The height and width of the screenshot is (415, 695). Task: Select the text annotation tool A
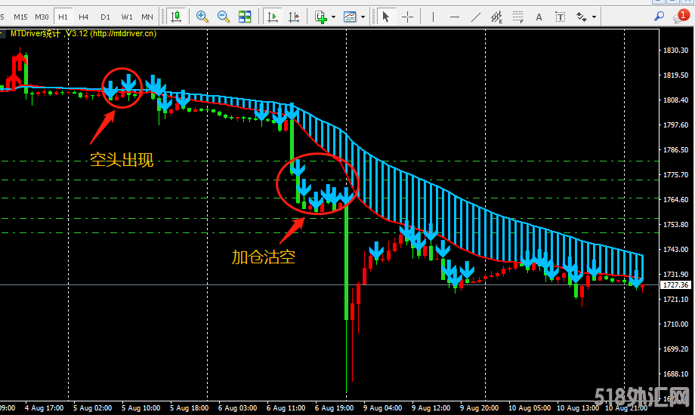pyautogui.click(x=539, y=17)
